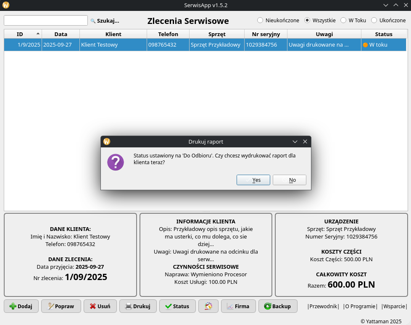
Task: Open printing with the Drukuj button
Action: (x=138, y=306)
